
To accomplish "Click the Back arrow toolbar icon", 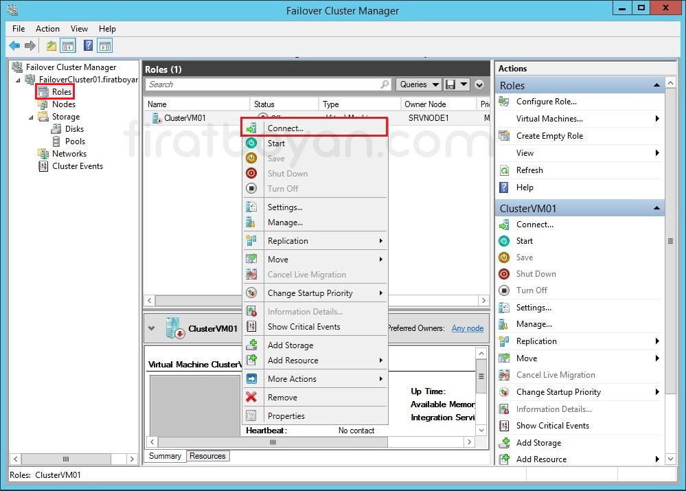I will (14, 45).
